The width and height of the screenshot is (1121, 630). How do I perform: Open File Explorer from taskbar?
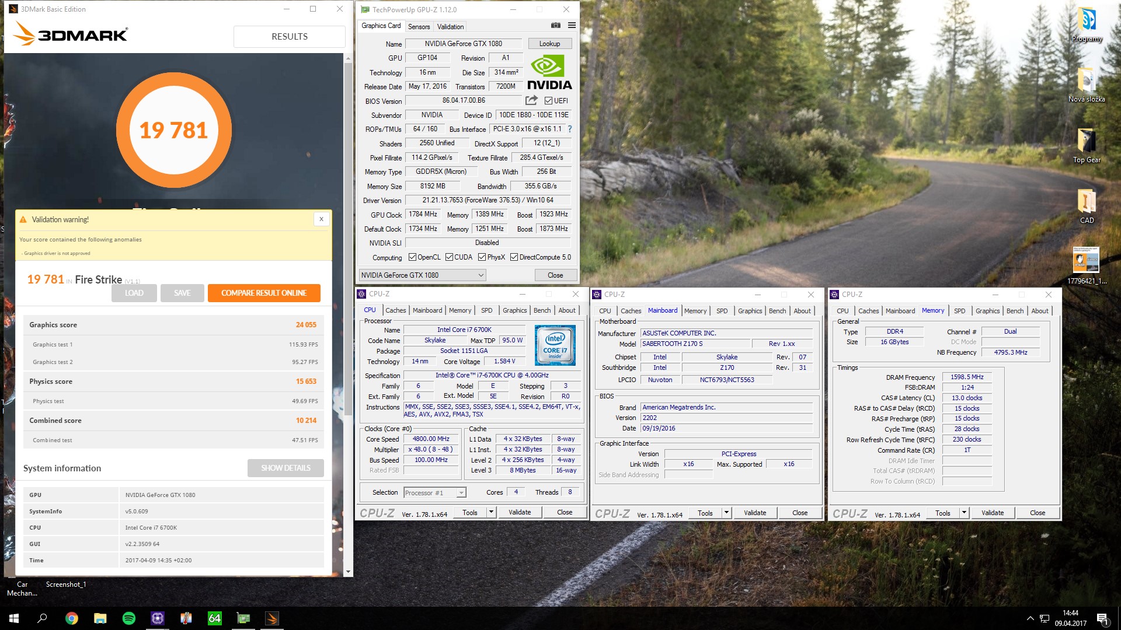100,618
